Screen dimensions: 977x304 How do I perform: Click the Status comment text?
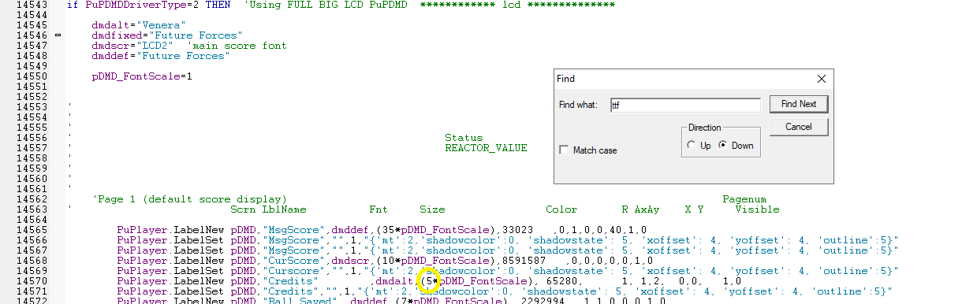pos(464,138)
